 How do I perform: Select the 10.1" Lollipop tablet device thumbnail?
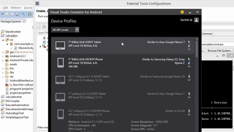(60, 80)
